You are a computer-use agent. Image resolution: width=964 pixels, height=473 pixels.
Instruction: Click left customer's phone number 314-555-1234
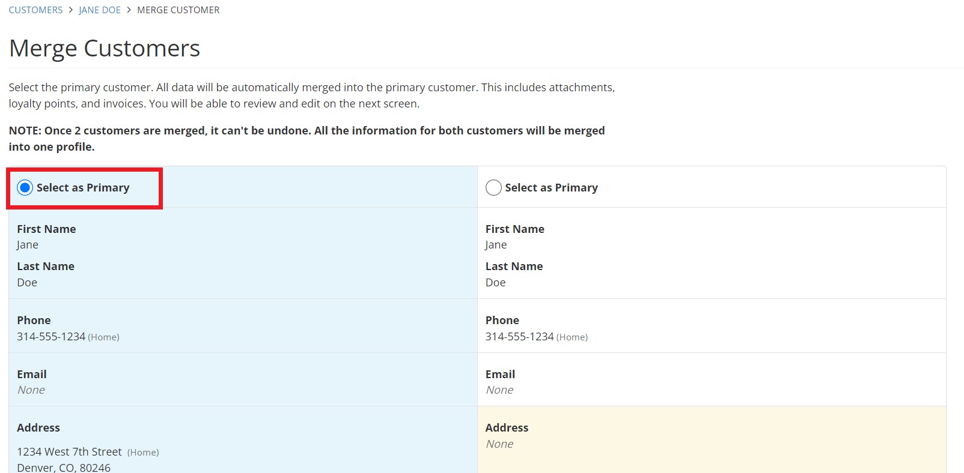click(x=51, y=337)
